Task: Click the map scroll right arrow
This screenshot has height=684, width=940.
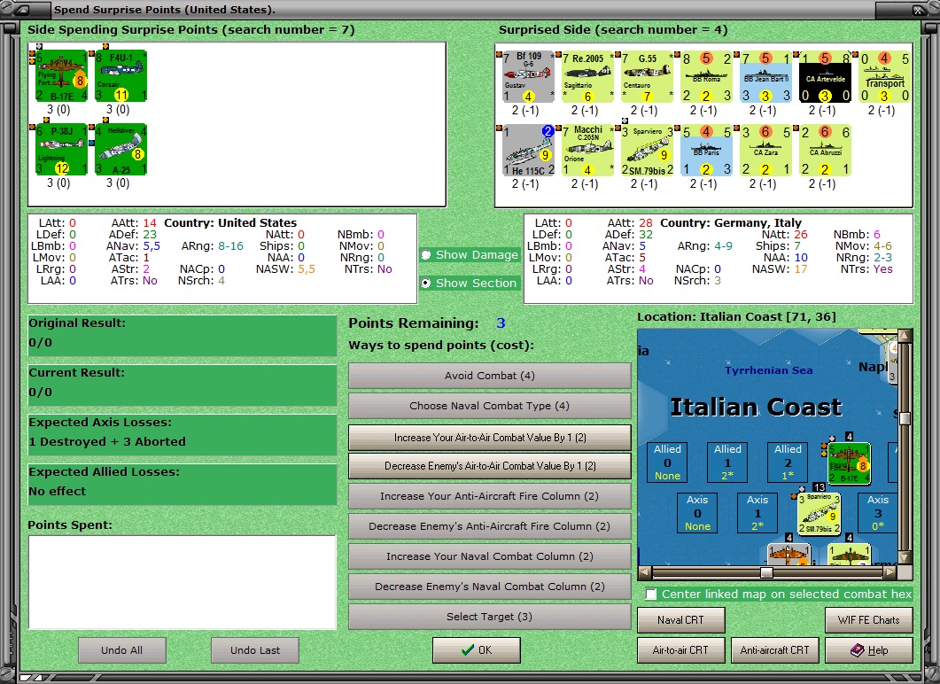Action: (x=890, y=572)
